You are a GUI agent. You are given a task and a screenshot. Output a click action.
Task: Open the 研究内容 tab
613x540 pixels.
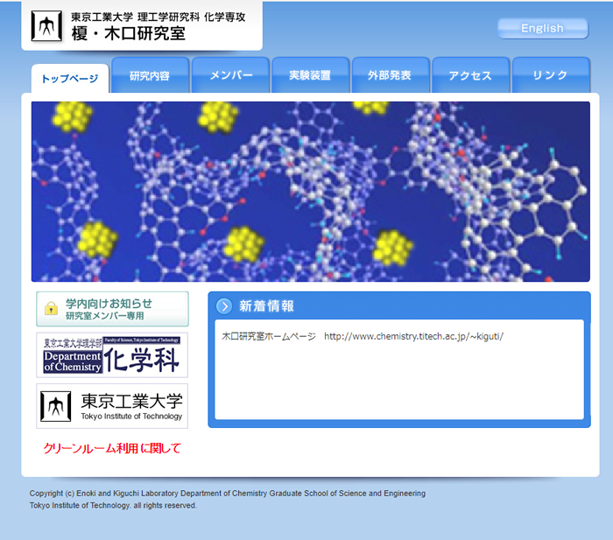pyautogui.click(x=150, y=75)
